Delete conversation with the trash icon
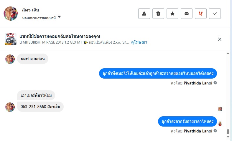The height and width of the screenshot is (141, 232). [x=158, y=14]
